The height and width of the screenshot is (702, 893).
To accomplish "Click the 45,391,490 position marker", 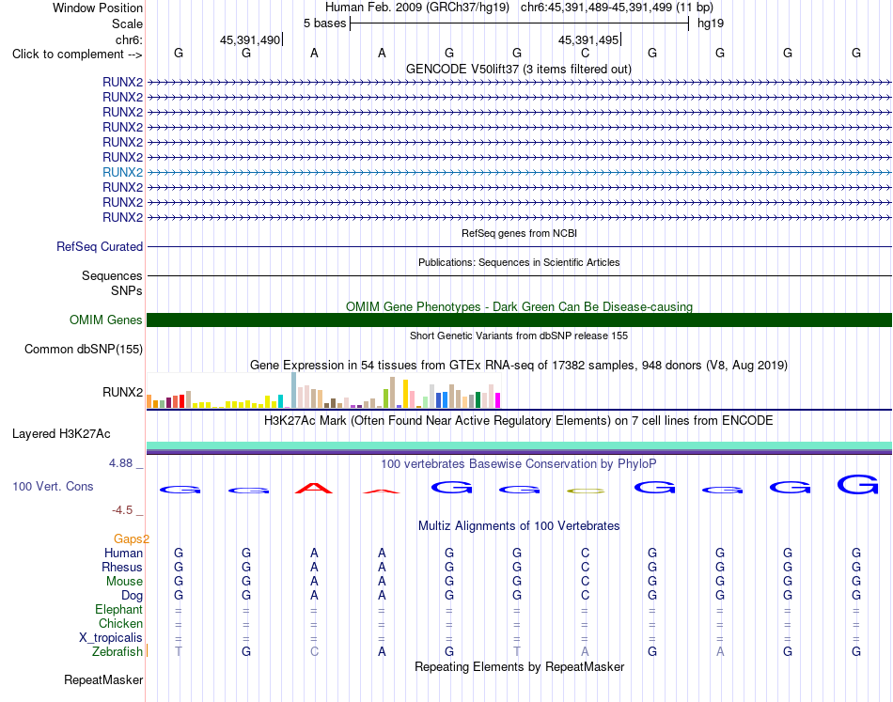I will [x=250, y=39].
